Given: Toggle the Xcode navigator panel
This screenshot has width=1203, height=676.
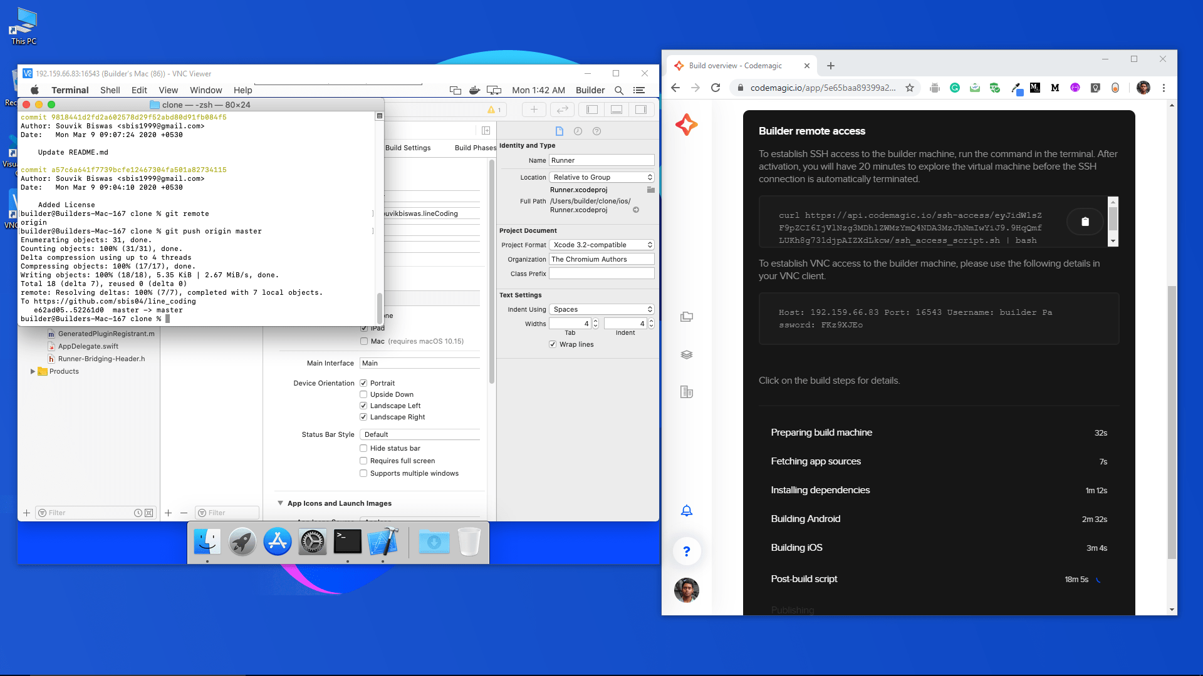Looking at the screenshot, I should click(x=592, y=110).
